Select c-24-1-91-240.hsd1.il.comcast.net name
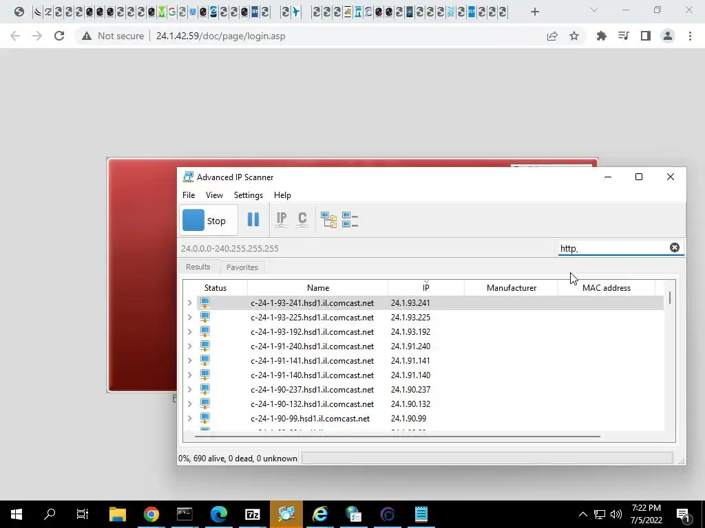This screenshot has width=705, height=528. click(312, 346)
